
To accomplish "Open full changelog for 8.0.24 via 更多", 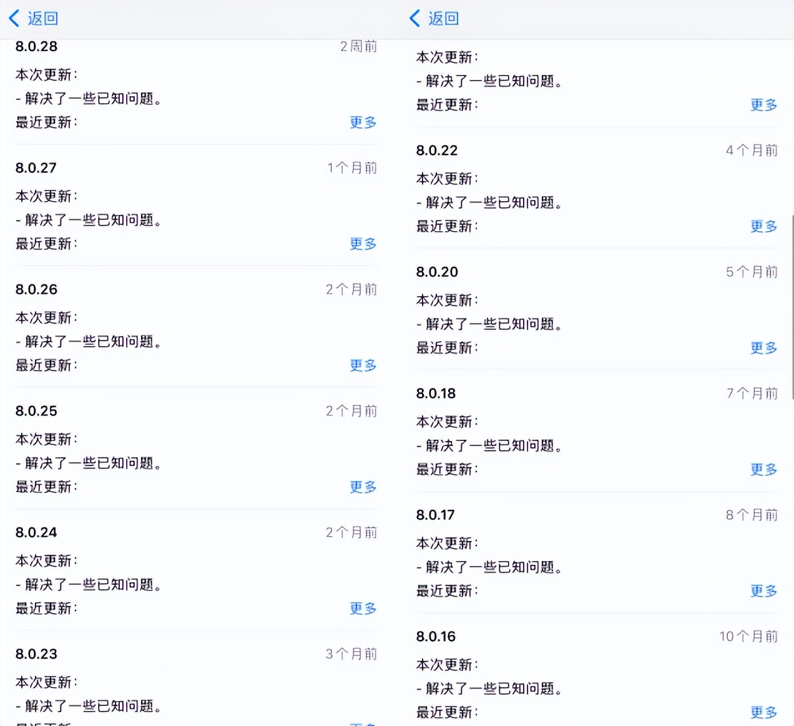I will click(363, 609).
